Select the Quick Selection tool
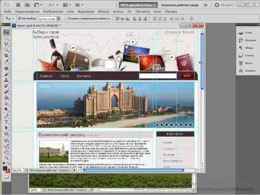The height and width of the screenshot is (195, 260). point(6,50)
